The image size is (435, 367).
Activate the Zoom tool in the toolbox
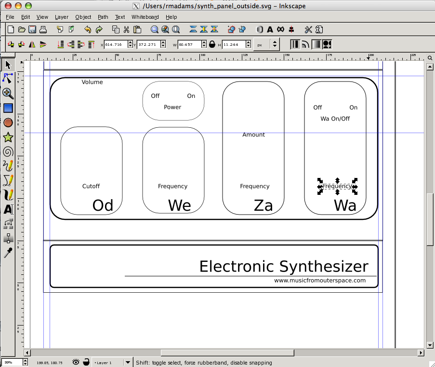point(8,94)
